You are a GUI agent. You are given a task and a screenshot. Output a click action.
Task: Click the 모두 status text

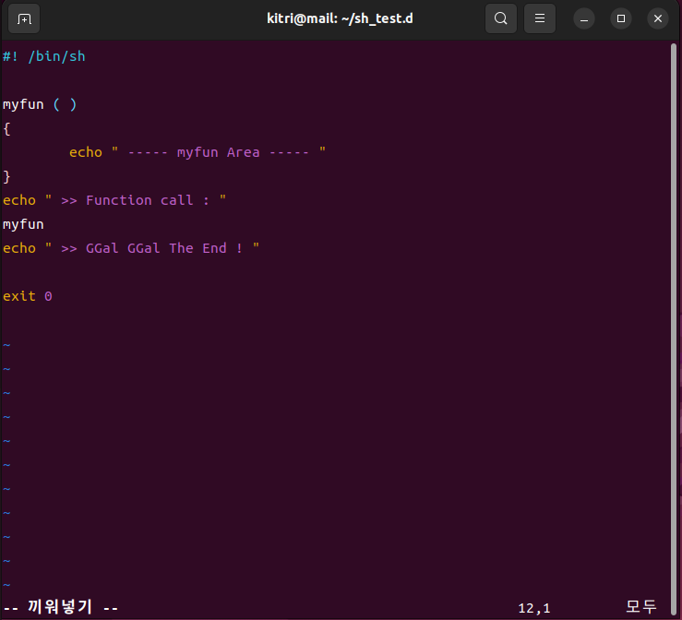click(640, 607)
